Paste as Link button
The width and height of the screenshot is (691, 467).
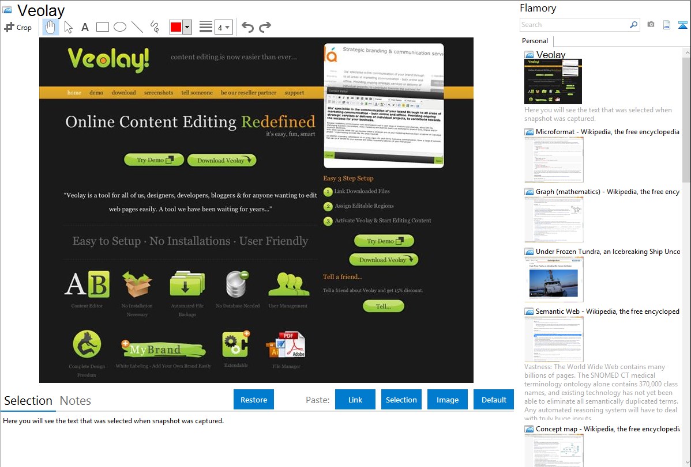click(x=355, y=400)
